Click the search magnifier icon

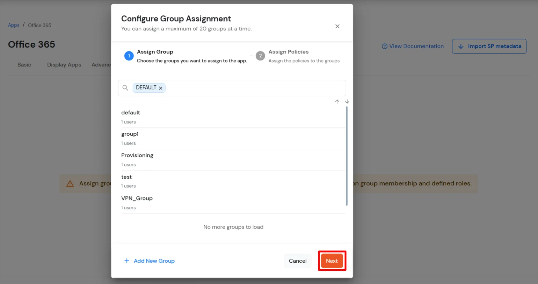pos(125,88)
